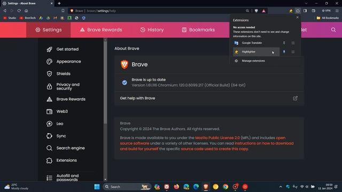The height and width of the screenshot is (192, 342).
Task: Open the Google Drive bookmark icon
Action: pos(48,18)
